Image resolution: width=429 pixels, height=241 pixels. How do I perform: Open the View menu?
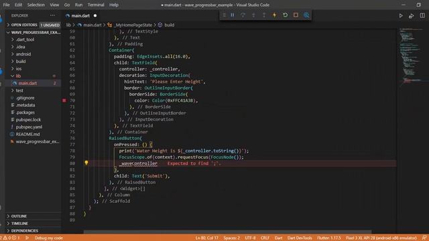pyautogui.click(x=54, y=5)
